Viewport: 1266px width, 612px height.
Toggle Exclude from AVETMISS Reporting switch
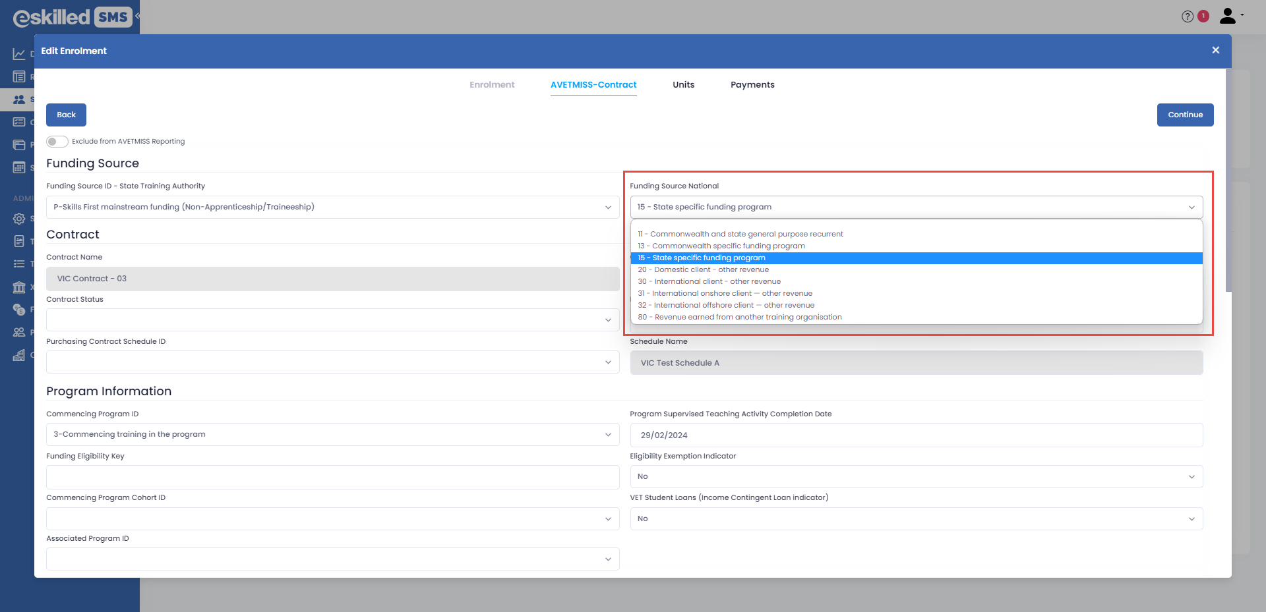57,142
